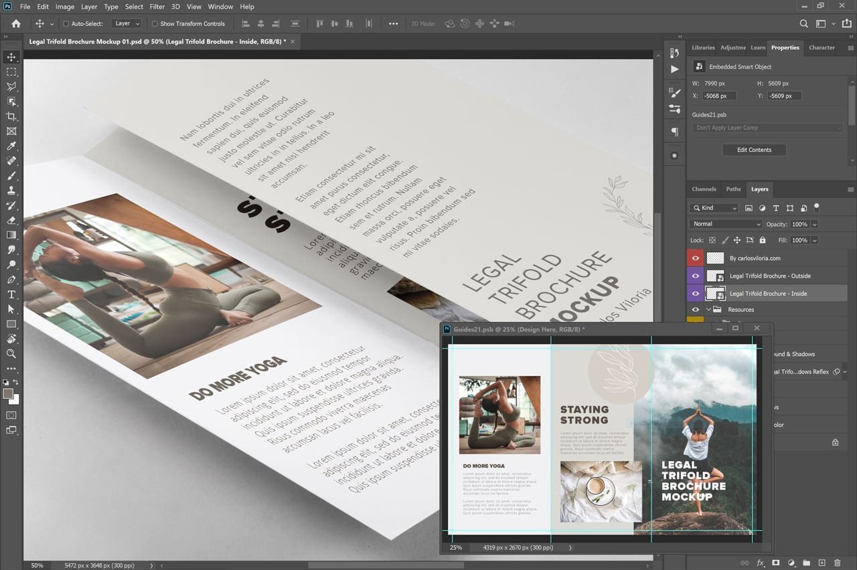The width and height of the screenshot is (857, 570).
Task: Open the Filter menu
Action: coord(157,7)
